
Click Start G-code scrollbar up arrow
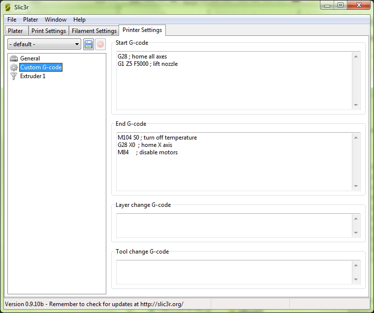[356, 57]
